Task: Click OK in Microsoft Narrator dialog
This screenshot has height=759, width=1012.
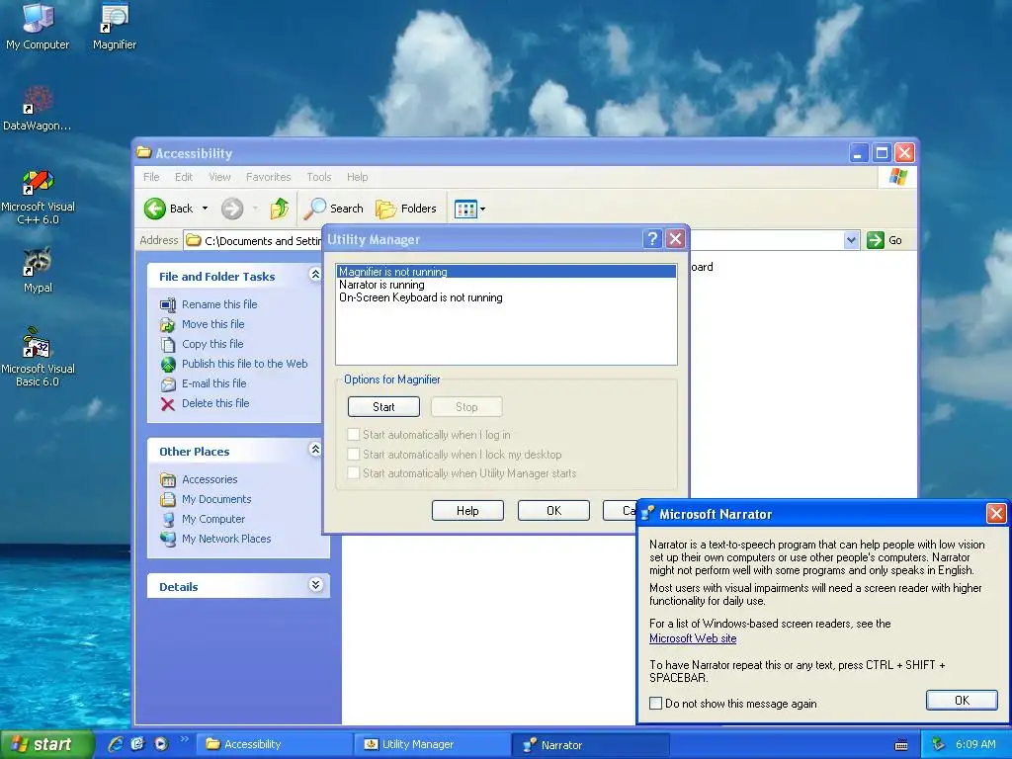Action: [962, 701]
